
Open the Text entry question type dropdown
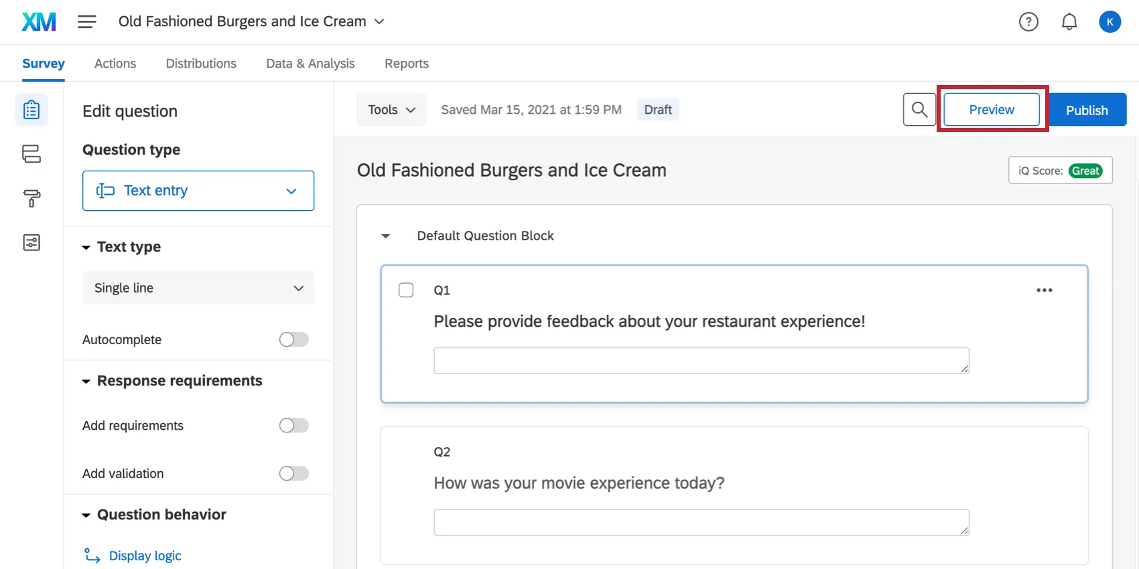pos(198,191)
